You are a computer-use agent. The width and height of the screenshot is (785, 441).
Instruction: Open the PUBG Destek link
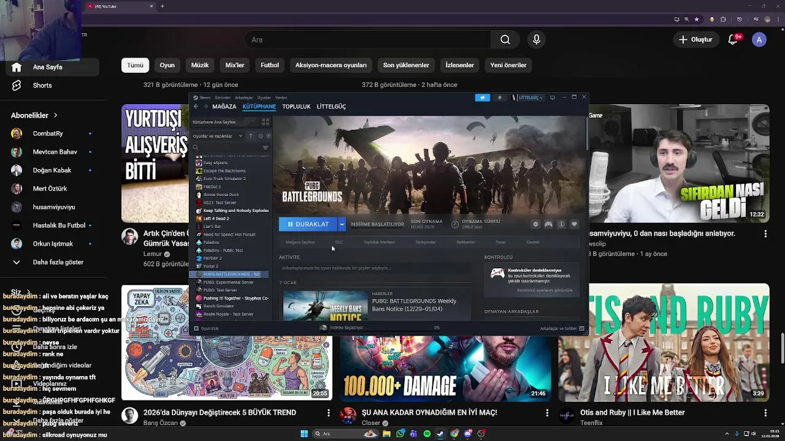(x=533, y=242)
